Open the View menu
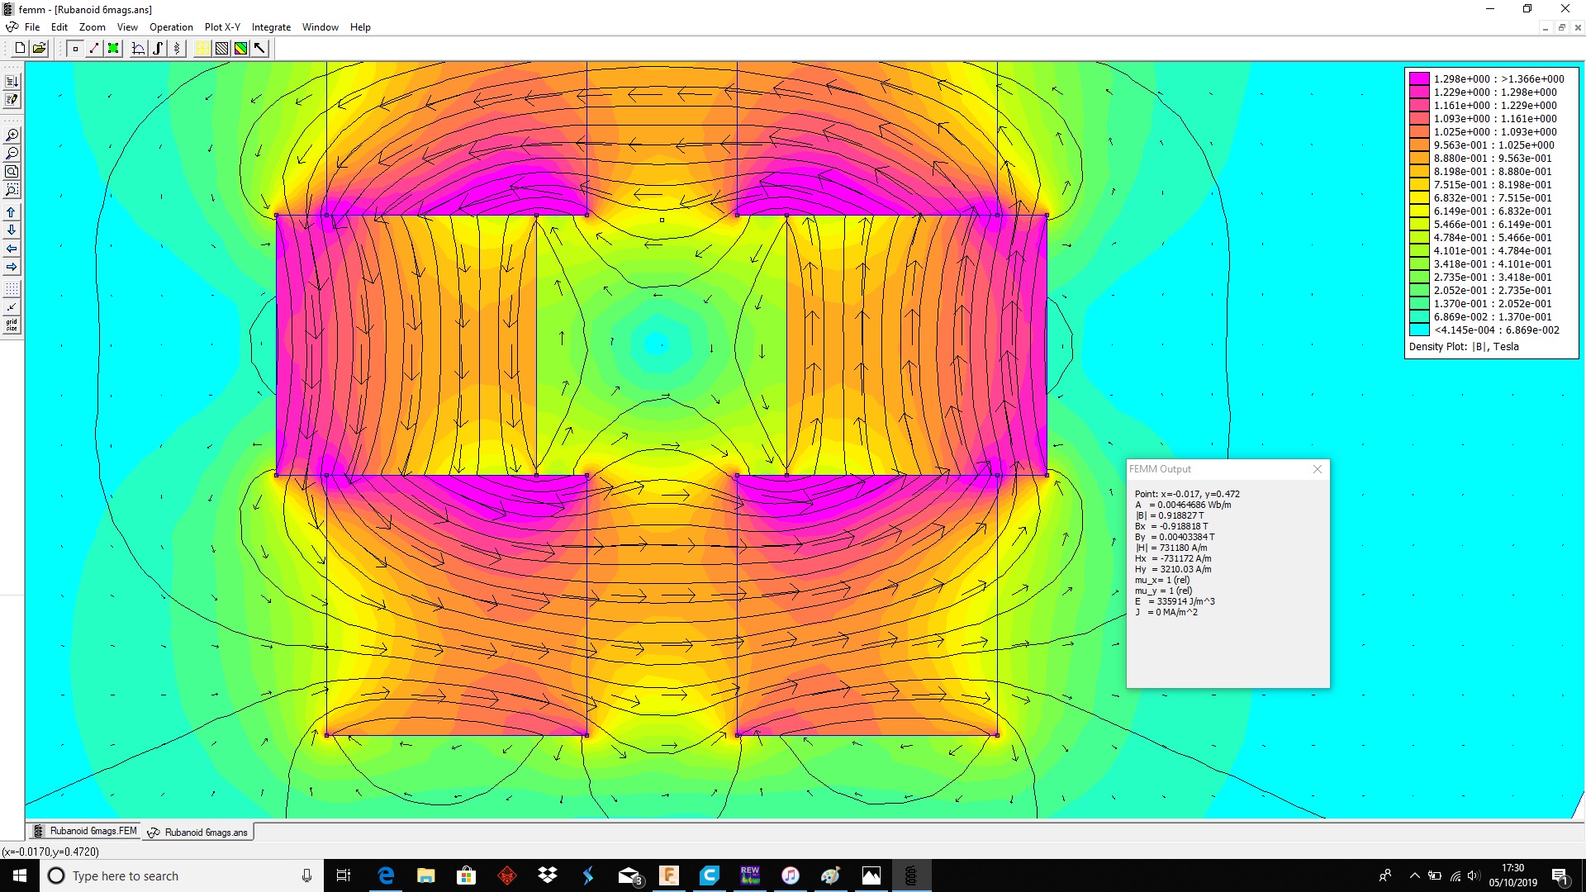 127,27
